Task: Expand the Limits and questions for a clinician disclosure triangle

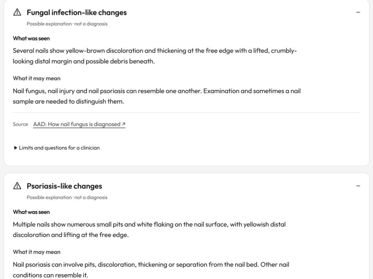Action: pos(16,148)
